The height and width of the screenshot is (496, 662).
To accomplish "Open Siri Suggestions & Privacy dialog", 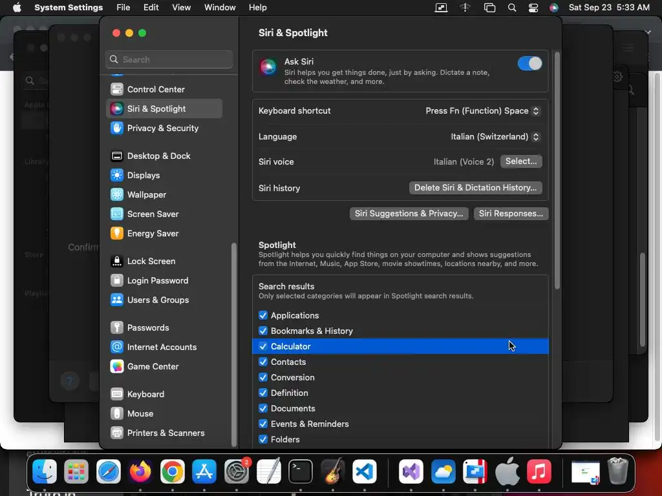I will (409, 213).
